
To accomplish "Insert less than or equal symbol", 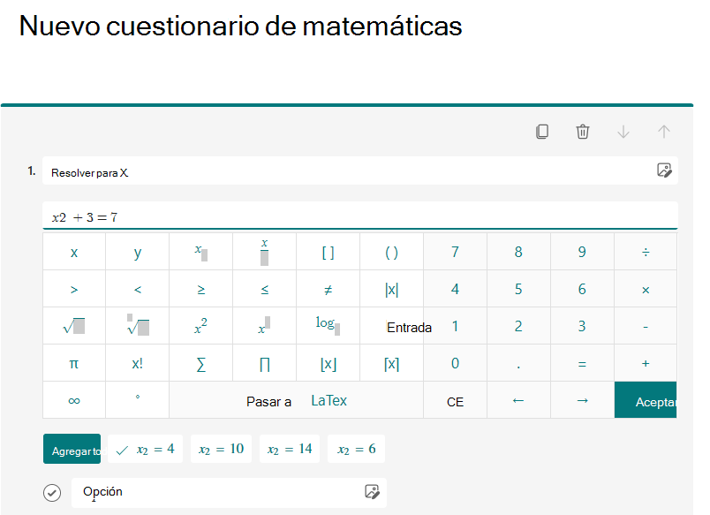I will click(264, 289).
